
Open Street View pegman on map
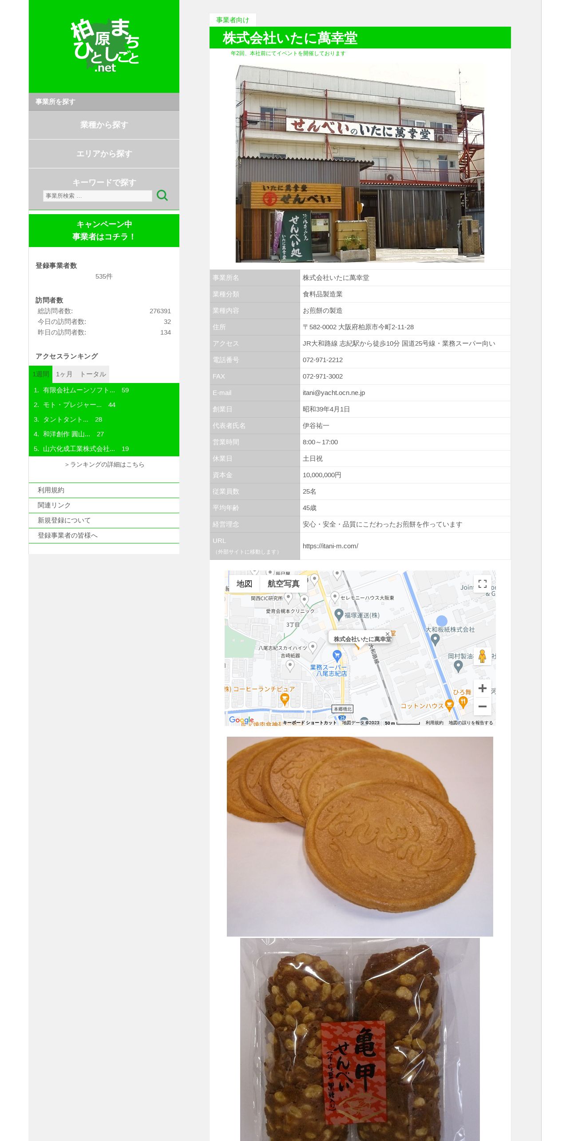point(483,656)
